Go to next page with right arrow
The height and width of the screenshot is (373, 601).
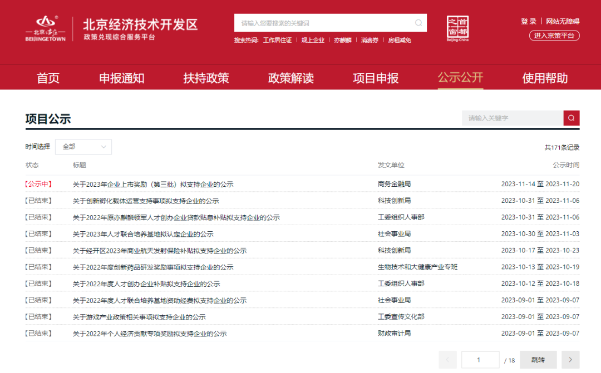(x=570, y=360)
